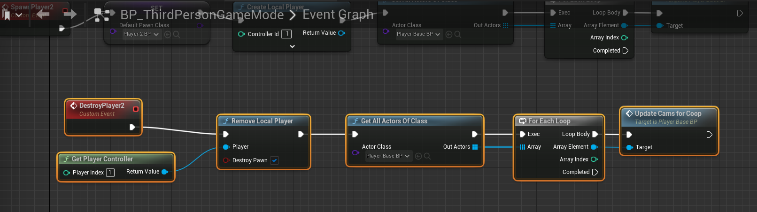Select the Default Pawn Class pin on SET node
The image size is (757, 212).
coord(113,31)
